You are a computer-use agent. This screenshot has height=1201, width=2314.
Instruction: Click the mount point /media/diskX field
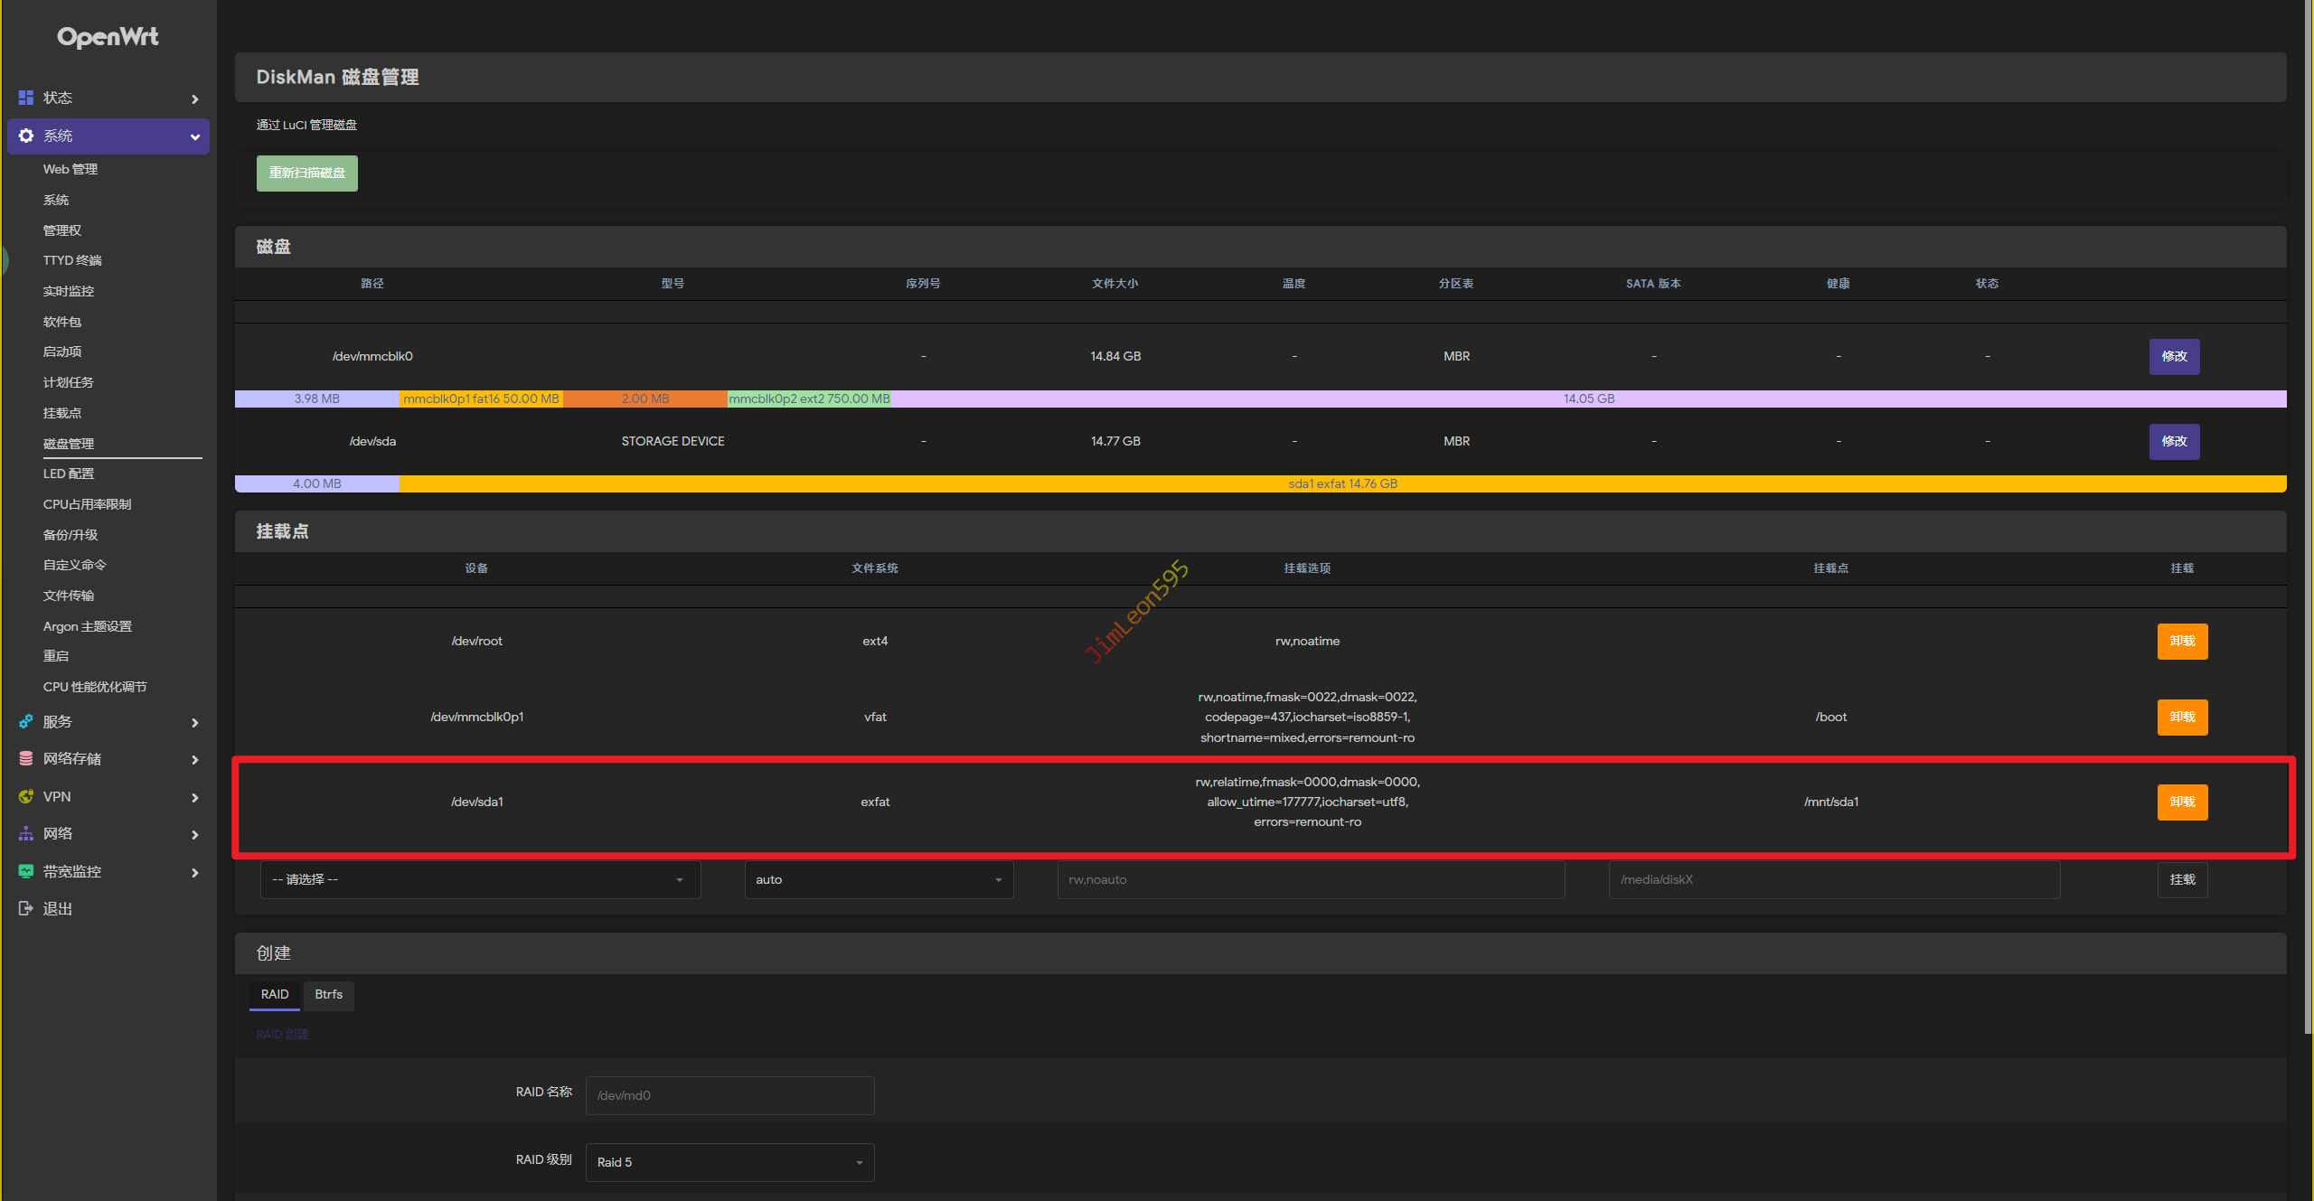(1833, 879)
